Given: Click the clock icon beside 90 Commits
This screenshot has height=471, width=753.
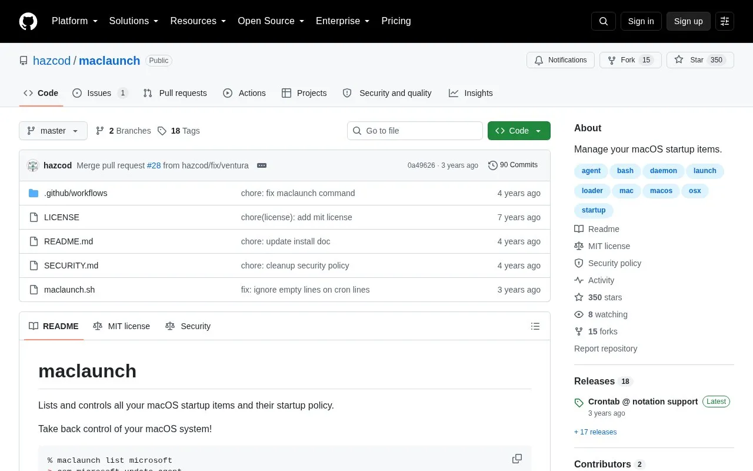Looking at the screenshot, I should (493, 165).
